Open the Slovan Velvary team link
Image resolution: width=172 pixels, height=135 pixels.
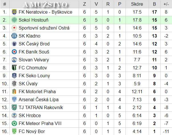pos(34,60)
